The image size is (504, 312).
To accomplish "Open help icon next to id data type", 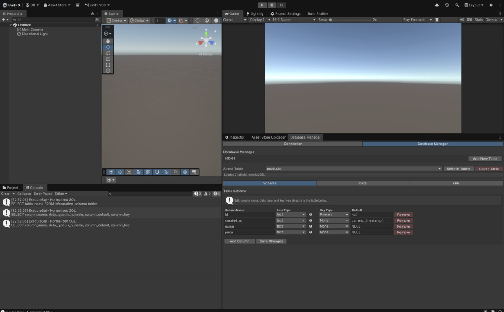I will [310, 215].
